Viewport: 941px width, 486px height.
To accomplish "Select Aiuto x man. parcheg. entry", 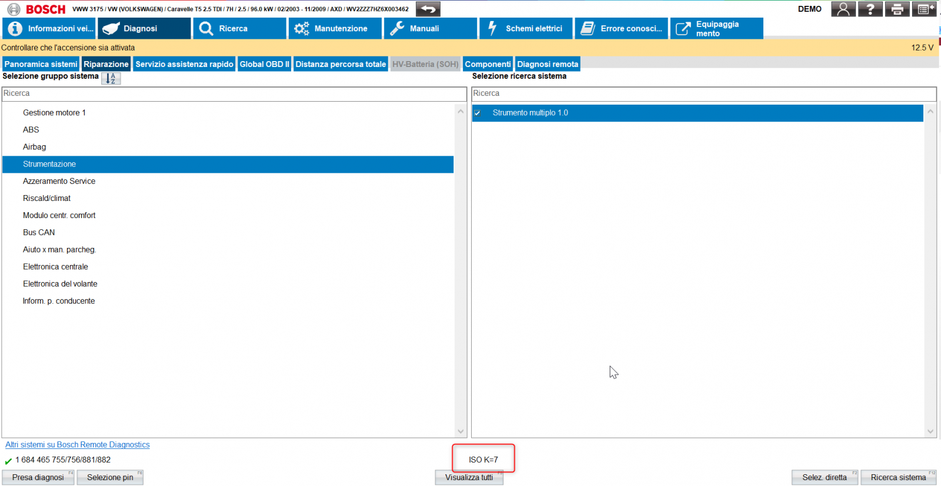I will click(59, 250).
